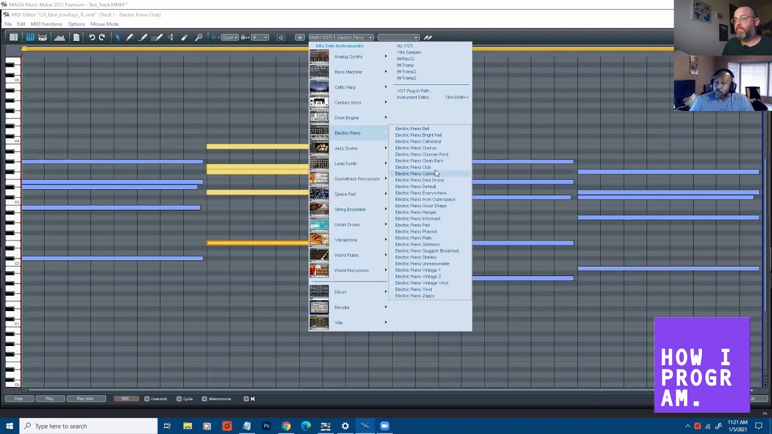Select Electric Piano Bell preset
The height and width of the screenshot is (434, 772).
412,128
